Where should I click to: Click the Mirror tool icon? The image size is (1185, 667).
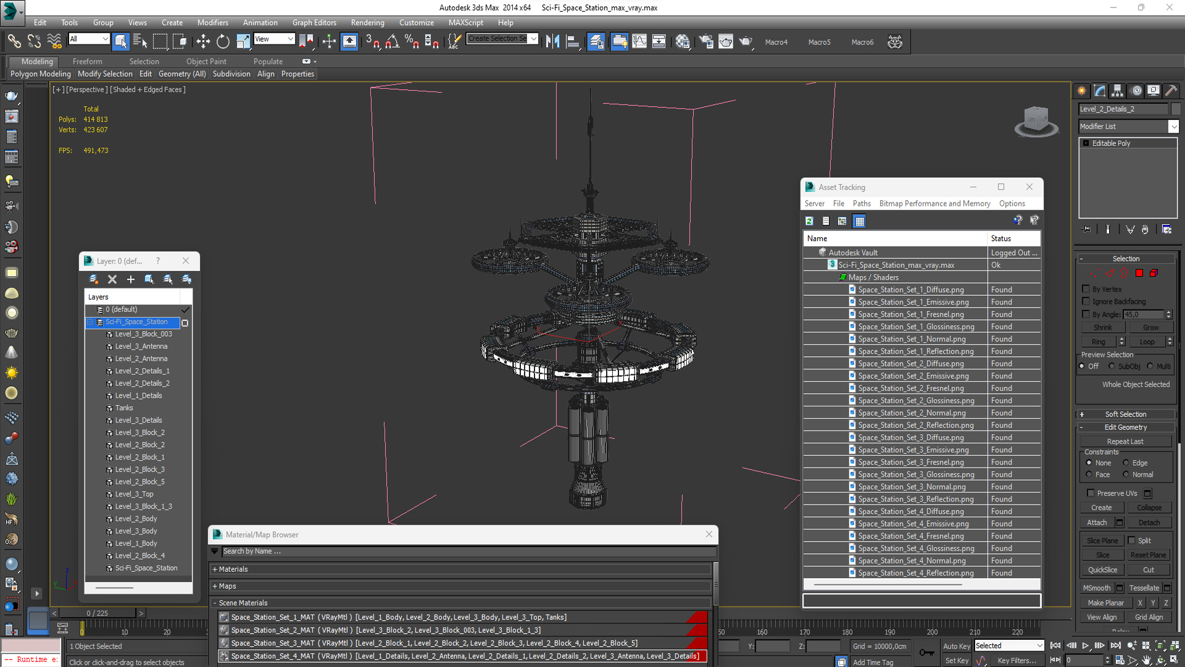click(552, 41)
